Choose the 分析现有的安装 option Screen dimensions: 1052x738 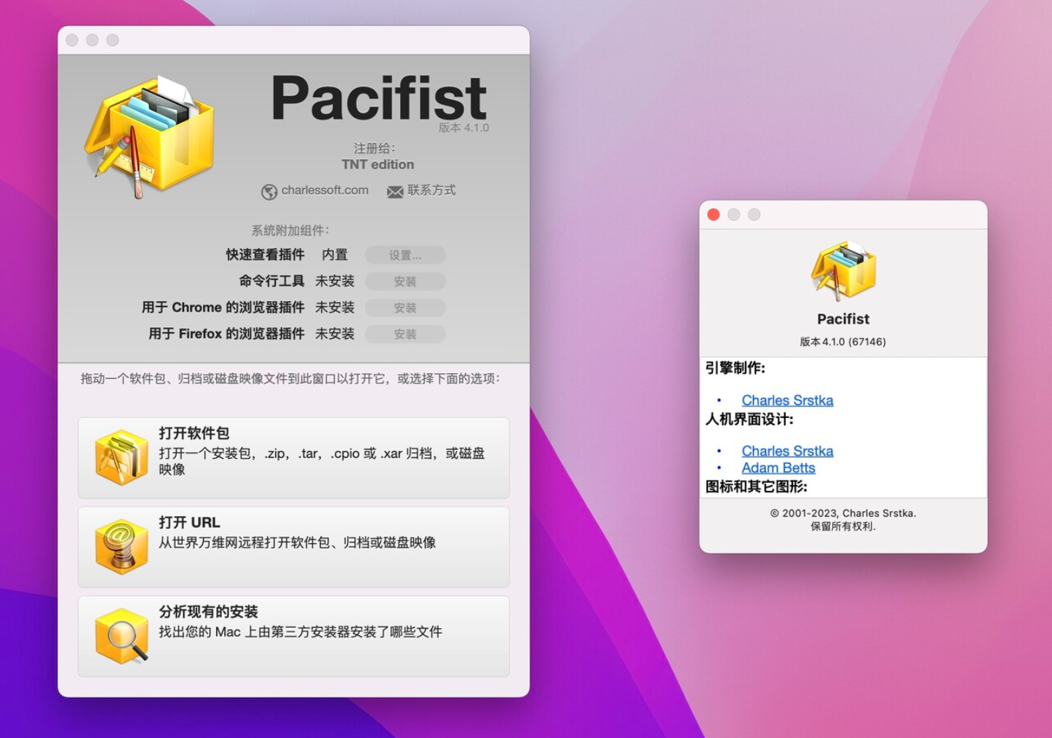(x=294, y=636)
